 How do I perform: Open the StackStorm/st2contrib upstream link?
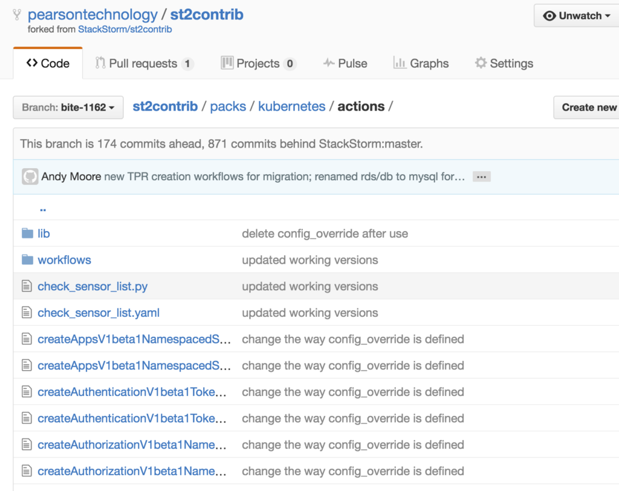coord(125,29)
